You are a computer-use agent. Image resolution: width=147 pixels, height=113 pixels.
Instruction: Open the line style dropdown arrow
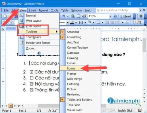[67, 22]
